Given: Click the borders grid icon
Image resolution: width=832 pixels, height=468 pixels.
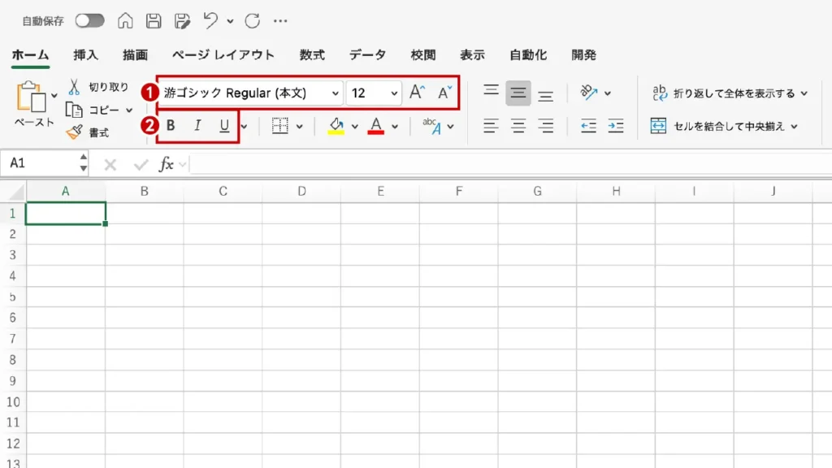Looking at the screenshot, I should pos(280,126).
